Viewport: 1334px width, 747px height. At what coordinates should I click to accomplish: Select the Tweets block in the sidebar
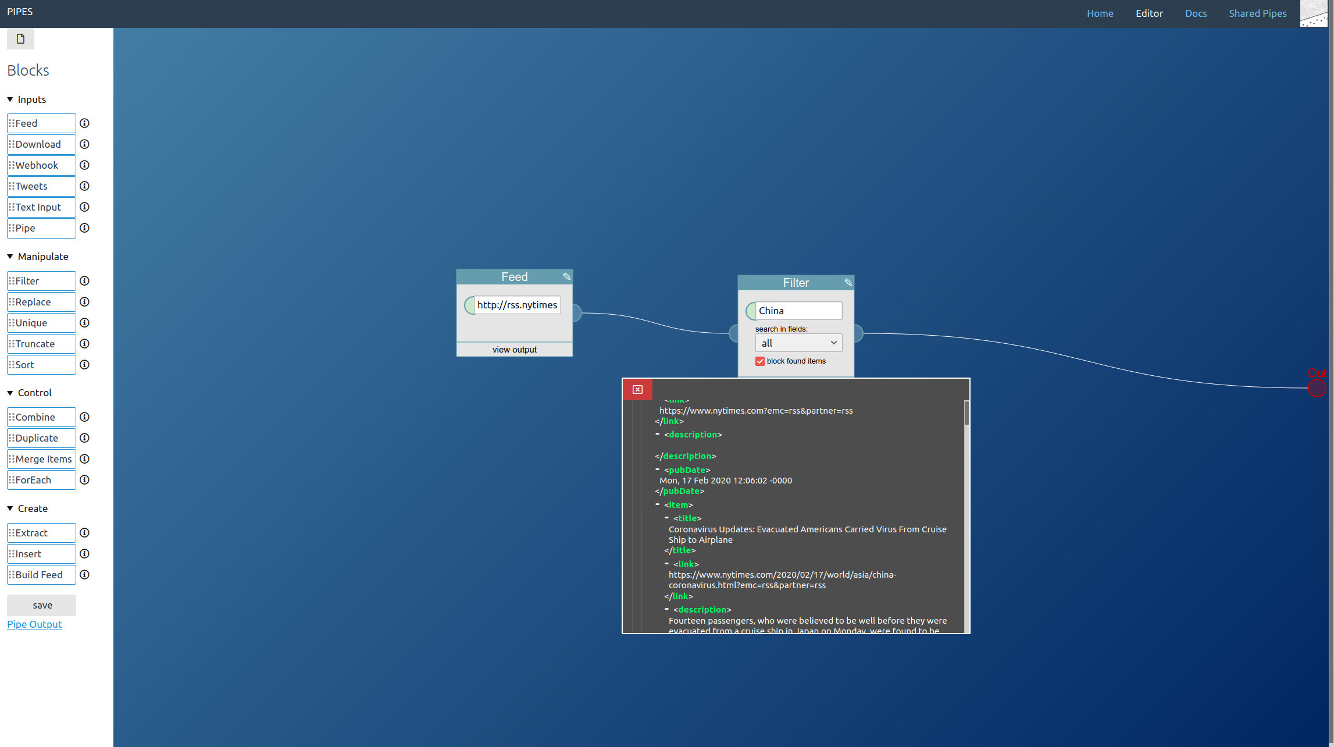[41, 186]
